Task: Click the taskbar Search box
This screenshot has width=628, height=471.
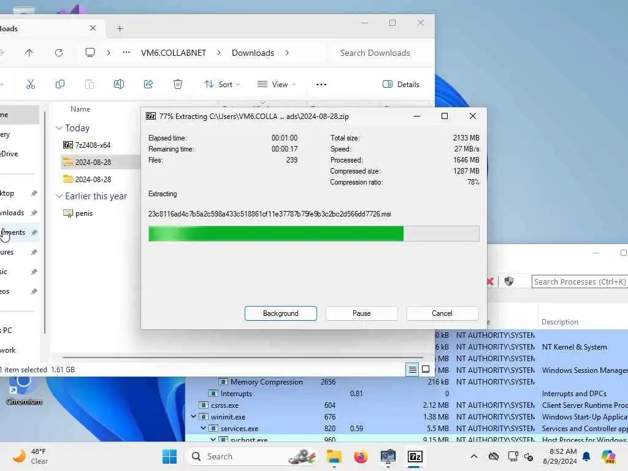Action: click(x=253, y=456)
